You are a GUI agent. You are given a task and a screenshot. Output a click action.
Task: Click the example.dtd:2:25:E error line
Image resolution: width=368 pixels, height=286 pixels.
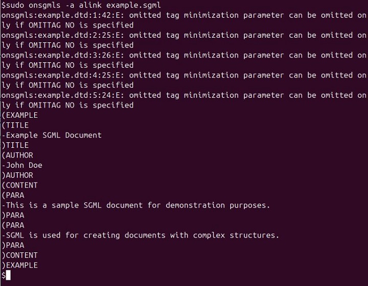184,35
